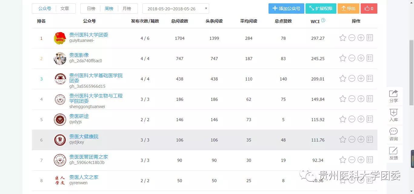Open the date range dropdown
The height and width of the screenshot is (194, 414).
click(x=175, y=9)
